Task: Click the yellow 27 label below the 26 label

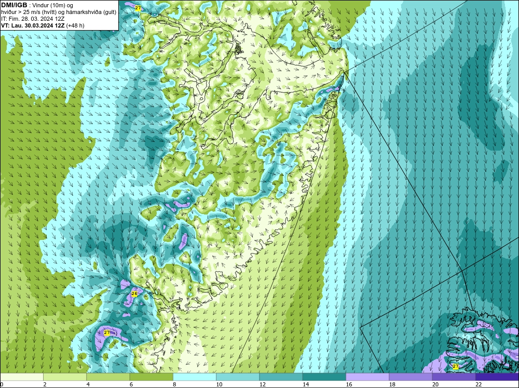Action: point(106,332)
